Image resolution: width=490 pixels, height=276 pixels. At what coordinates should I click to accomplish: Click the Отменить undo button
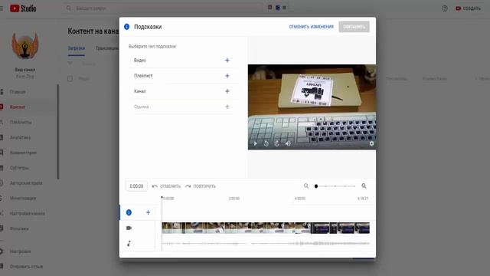coord(166,186)
